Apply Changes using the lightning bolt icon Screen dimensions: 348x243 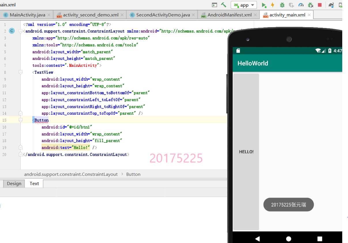(272, 5)
